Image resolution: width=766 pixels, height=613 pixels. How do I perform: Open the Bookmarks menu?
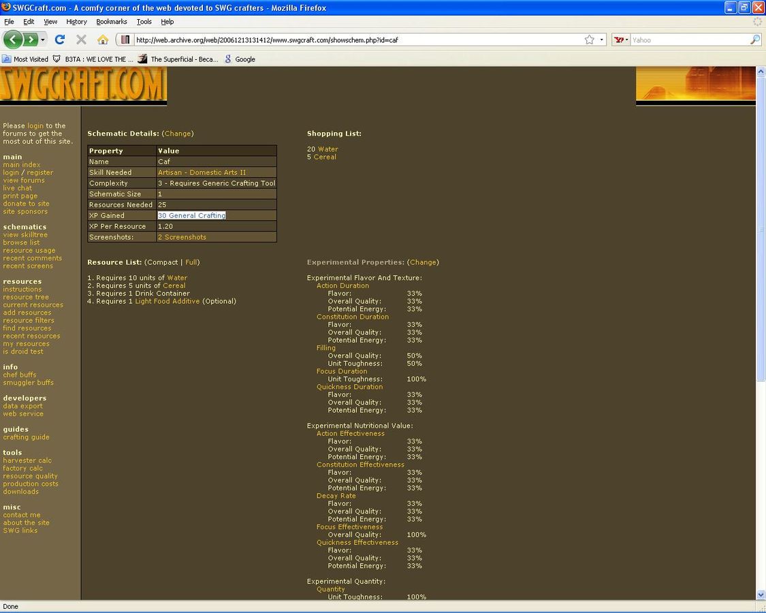pyautogui.click(x=112, y=22)
